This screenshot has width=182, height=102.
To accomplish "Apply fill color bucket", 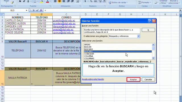I will [x=42, y=1].
